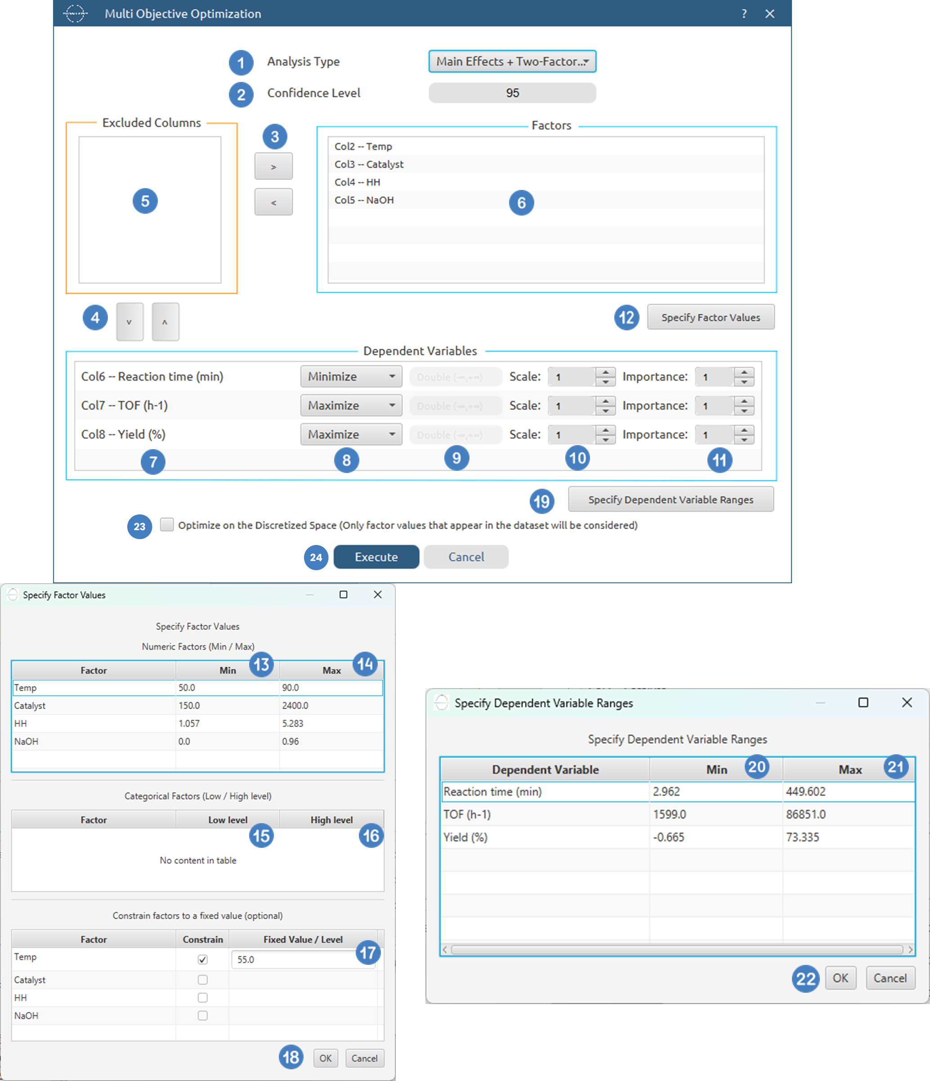Image resolution: width=930 pixels, height=1081 pixels.
Task: Click the '<' button to exclude a factor
Action: tap(273, 202)
